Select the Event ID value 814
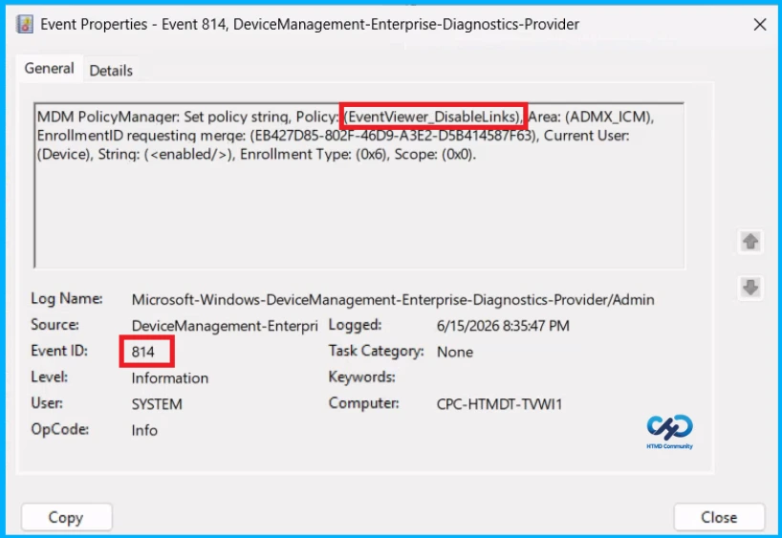Viewport: 782px width, 538px height. [x=143, y=352]
